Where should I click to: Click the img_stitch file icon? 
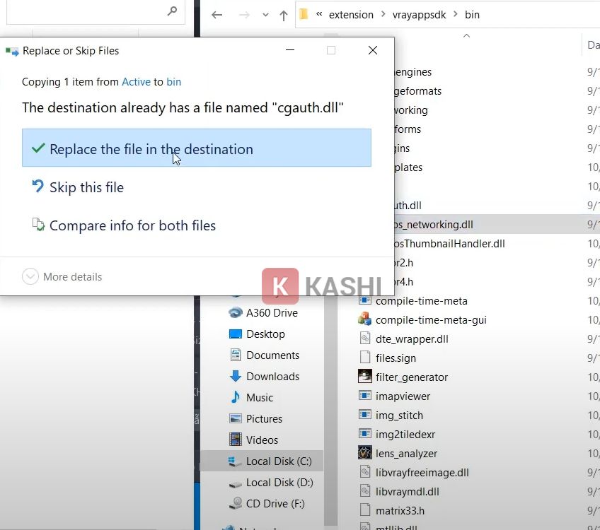click(365, 416)
